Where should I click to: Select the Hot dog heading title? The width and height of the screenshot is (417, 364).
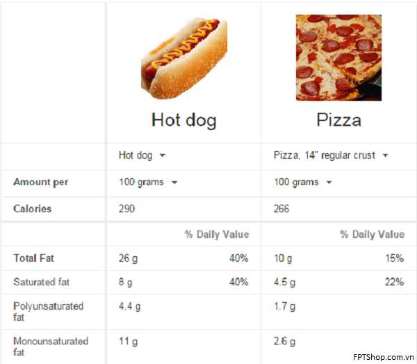(183, 120)
